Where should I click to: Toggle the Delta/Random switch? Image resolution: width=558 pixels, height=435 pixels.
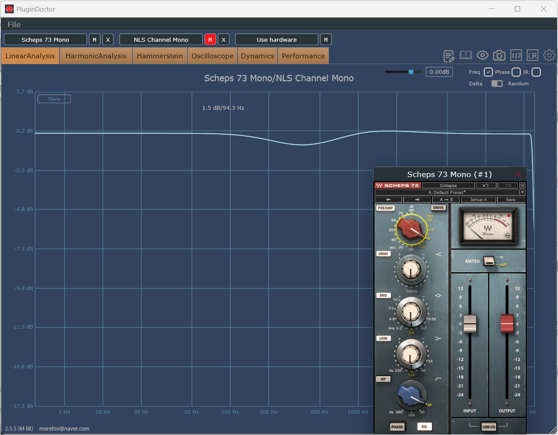tap(497, 84)
